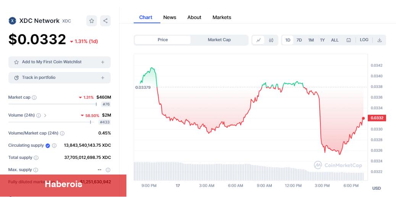Click the red endpoint dot on chart
This screenshot has height=197, width=396.
pos(364,118)
